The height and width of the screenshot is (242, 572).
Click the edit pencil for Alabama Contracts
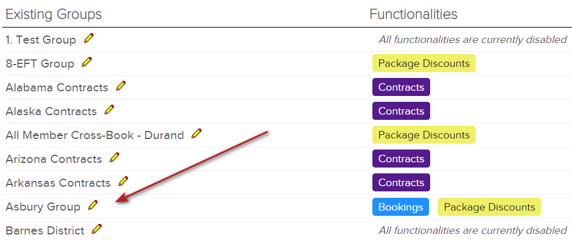coord(121,86)
